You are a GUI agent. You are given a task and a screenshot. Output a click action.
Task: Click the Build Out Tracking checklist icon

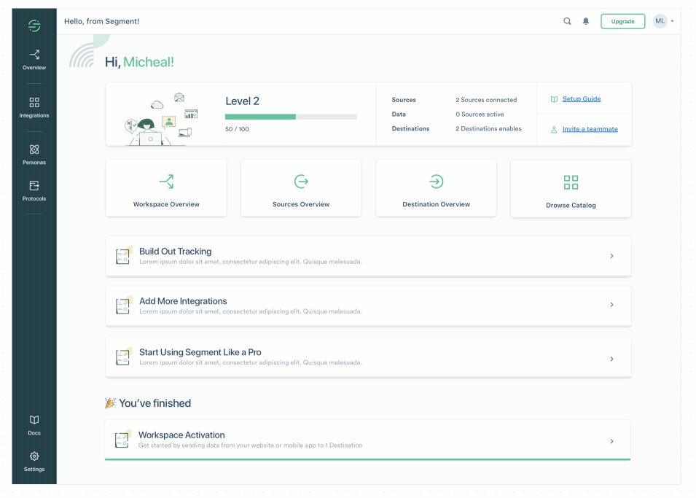(x=123, y=255)
